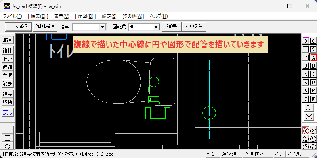Toggle layer 0 visibility button
Screen dimensions: 317x158
[306, 41]
